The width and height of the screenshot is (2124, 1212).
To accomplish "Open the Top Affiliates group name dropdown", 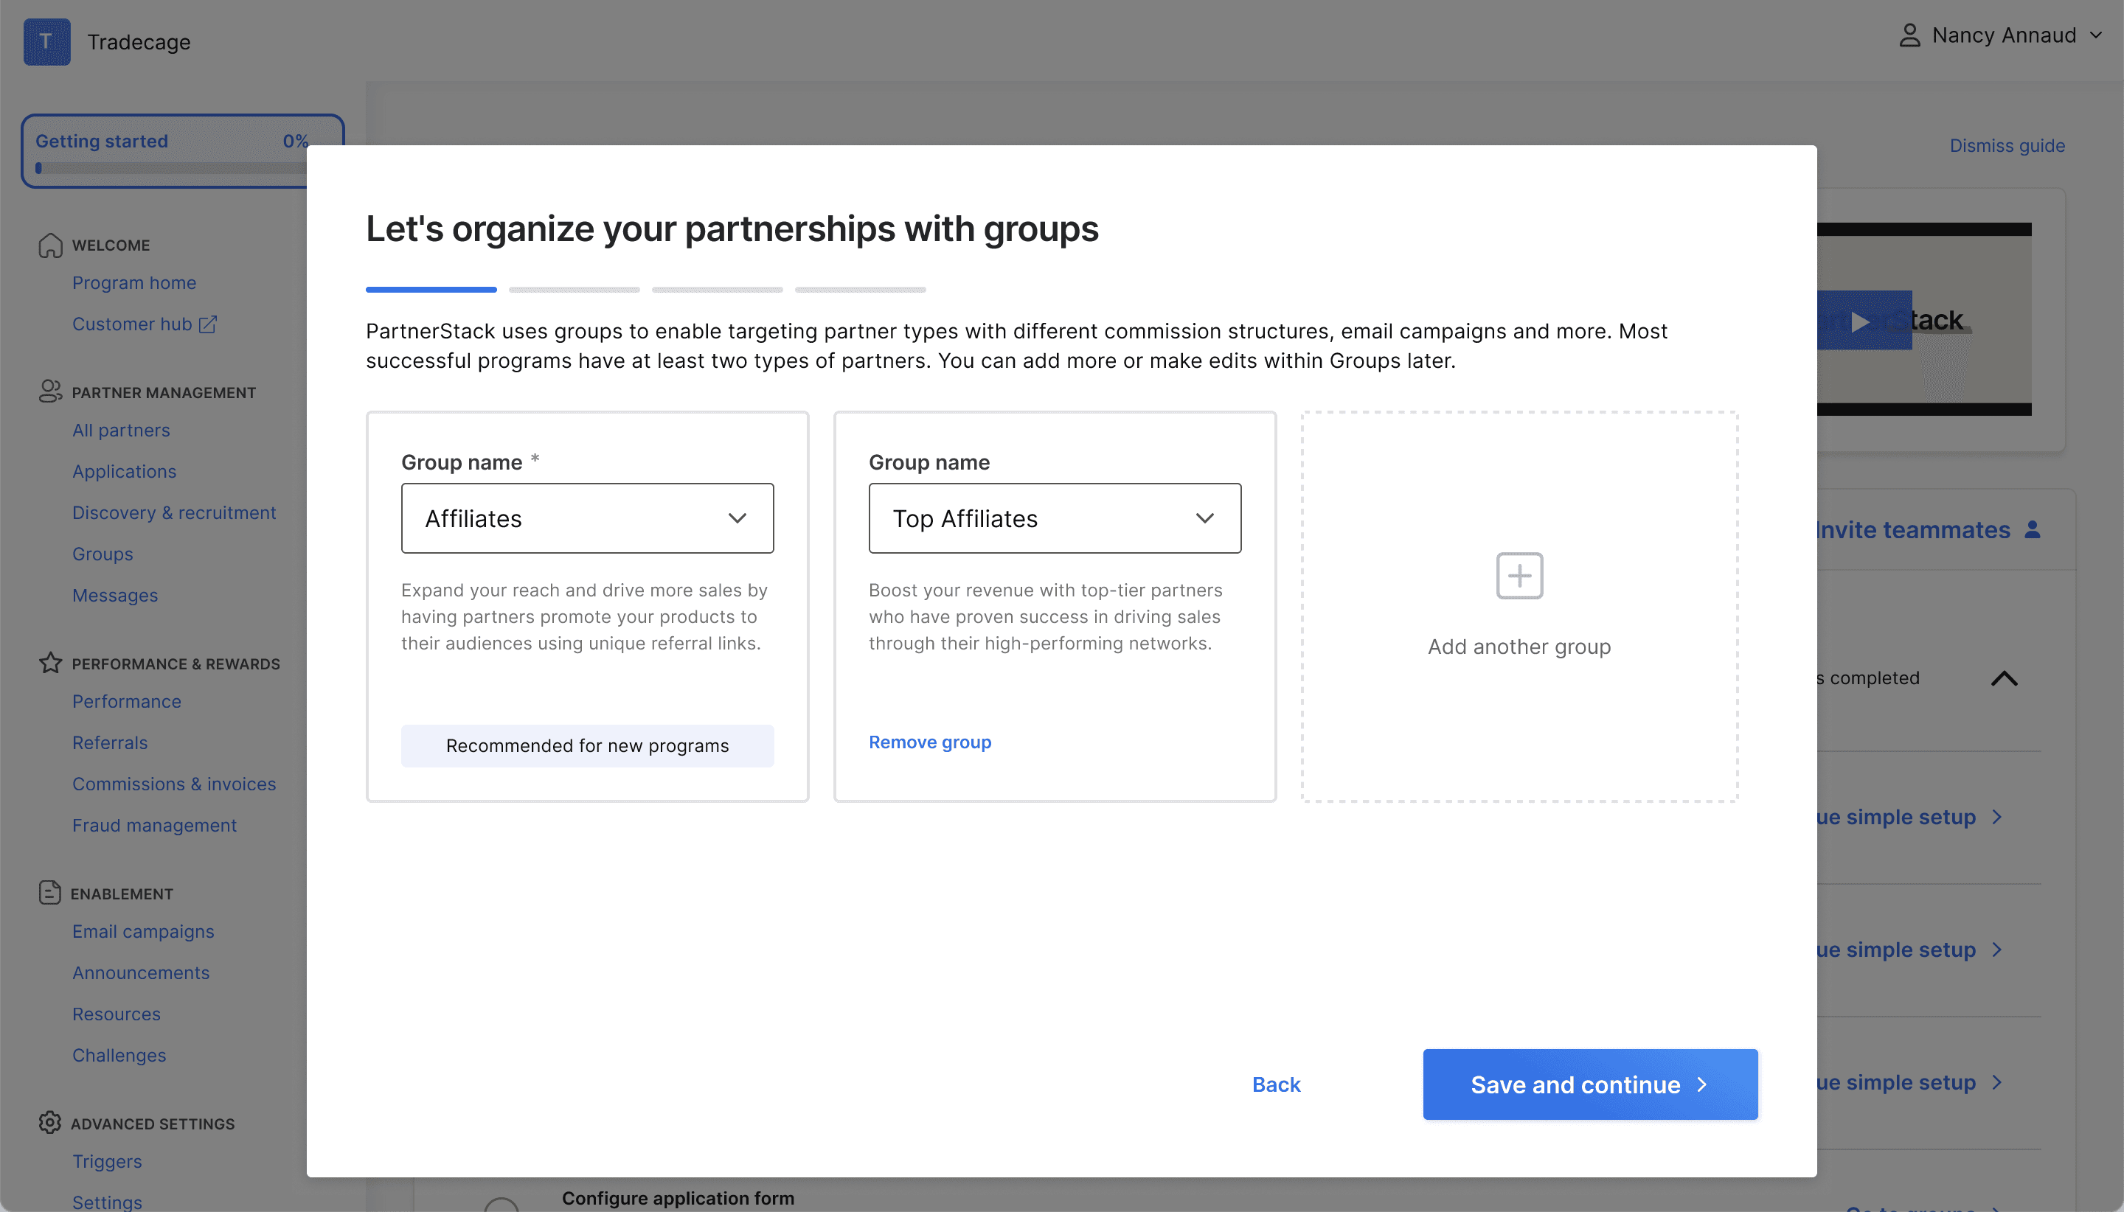I will point(1054,518).
